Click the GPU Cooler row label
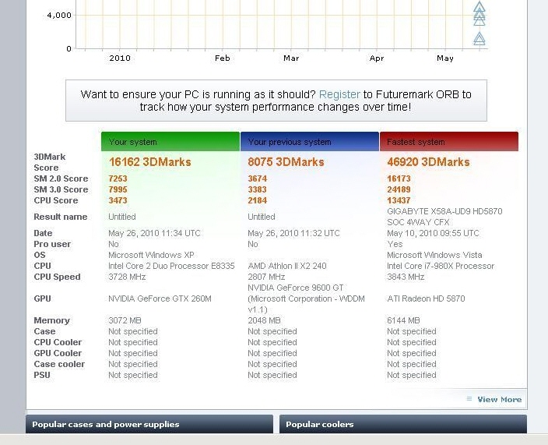Viewport: 548px width, 445px height. [58, 353]
